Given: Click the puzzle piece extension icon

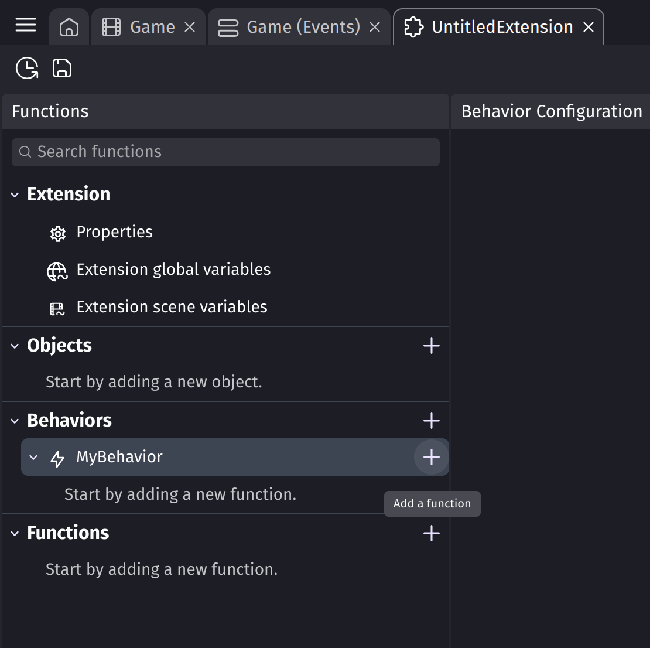Looking at the screenshot, I should coord(413,28).
